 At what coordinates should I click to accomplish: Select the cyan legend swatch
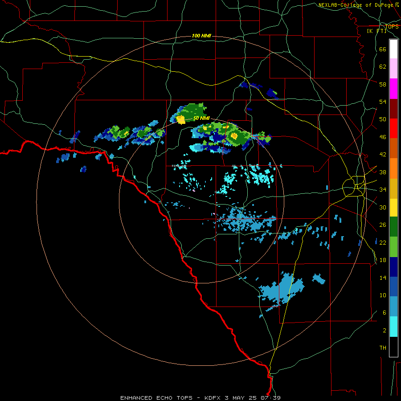coord(393,327)
